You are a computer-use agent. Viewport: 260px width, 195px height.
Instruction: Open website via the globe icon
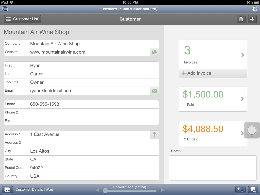pyautogui.click(x=154, y=52)
